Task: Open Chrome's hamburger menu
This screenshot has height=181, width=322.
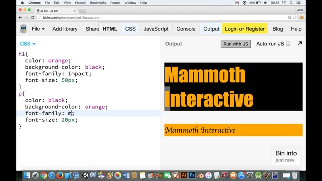Action: pyautogui.click(x=302, y=18)
